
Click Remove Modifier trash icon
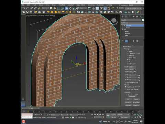[133, 41]
